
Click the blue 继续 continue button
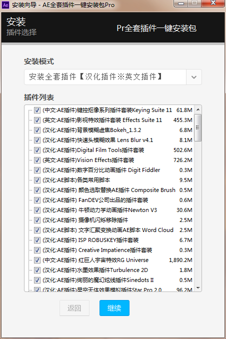[114, 308]
